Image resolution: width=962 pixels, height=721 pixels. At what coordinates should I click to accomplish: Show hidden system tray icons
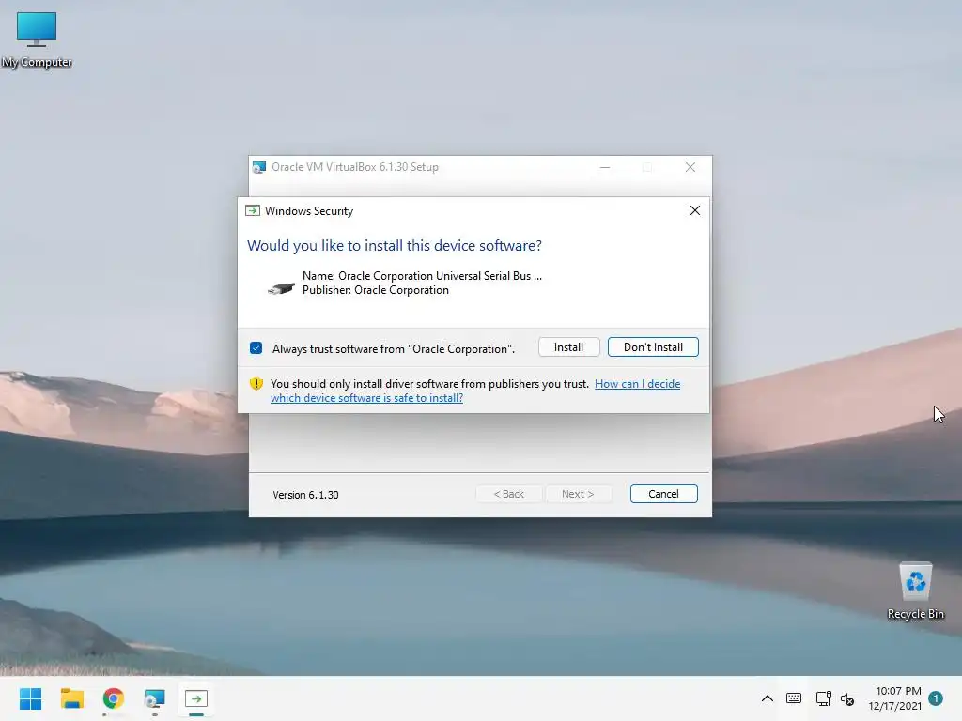[x=767, y=698]
